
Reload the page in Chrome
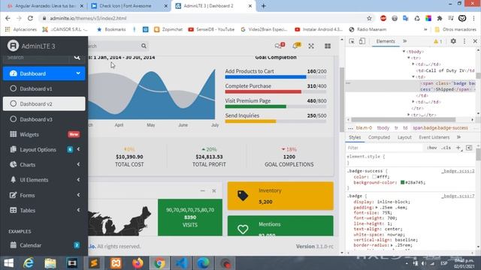[x=30, y=18]
